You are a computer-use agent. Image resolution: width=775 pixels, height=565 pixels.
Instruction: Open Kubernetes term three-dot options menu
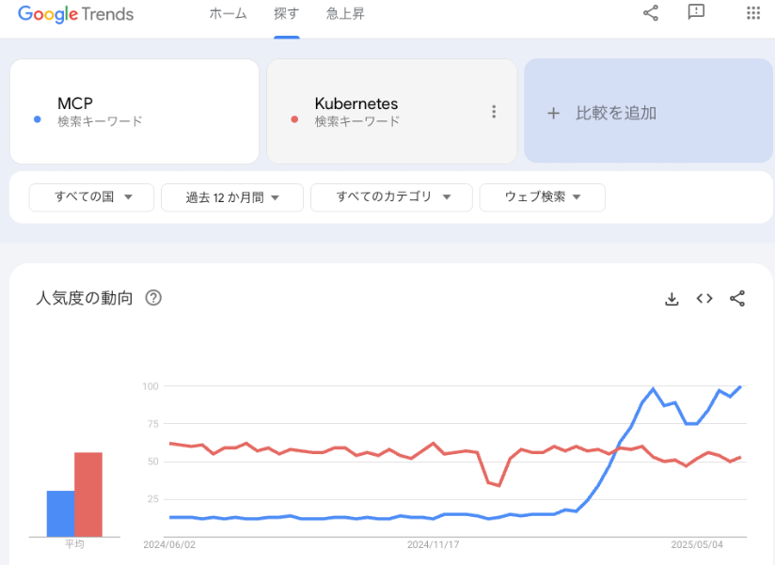point(494,112)
